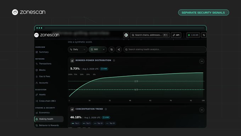Go to Transactions page
The image size is (241, 136).
(x=49, y=64)
